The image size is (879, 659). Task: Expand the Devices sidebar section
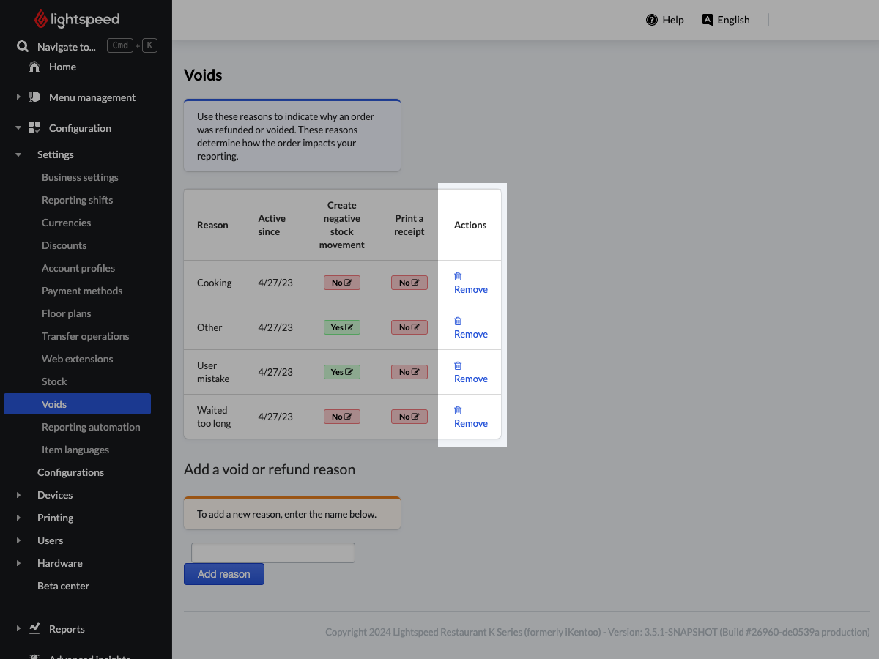pyautogui.click(x=18, y=495)
